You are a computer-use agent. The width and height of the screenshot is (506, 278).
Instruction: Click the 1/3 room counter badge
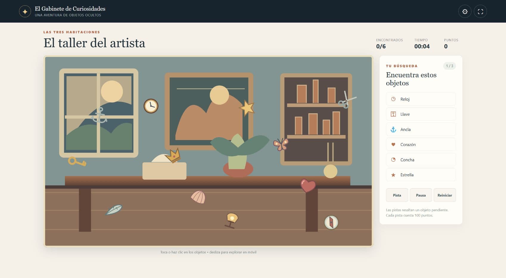pyautogui.click(x=449, y=66)
